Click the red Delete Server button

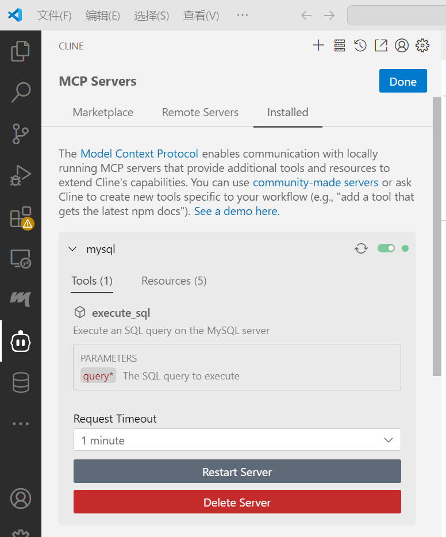[237, 502]
